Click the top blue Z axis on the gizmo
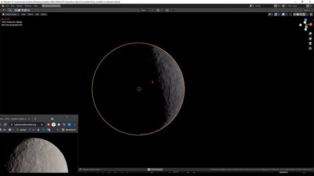Image resolution: width=314 pixels, height=176 pixels. (306, 20)
